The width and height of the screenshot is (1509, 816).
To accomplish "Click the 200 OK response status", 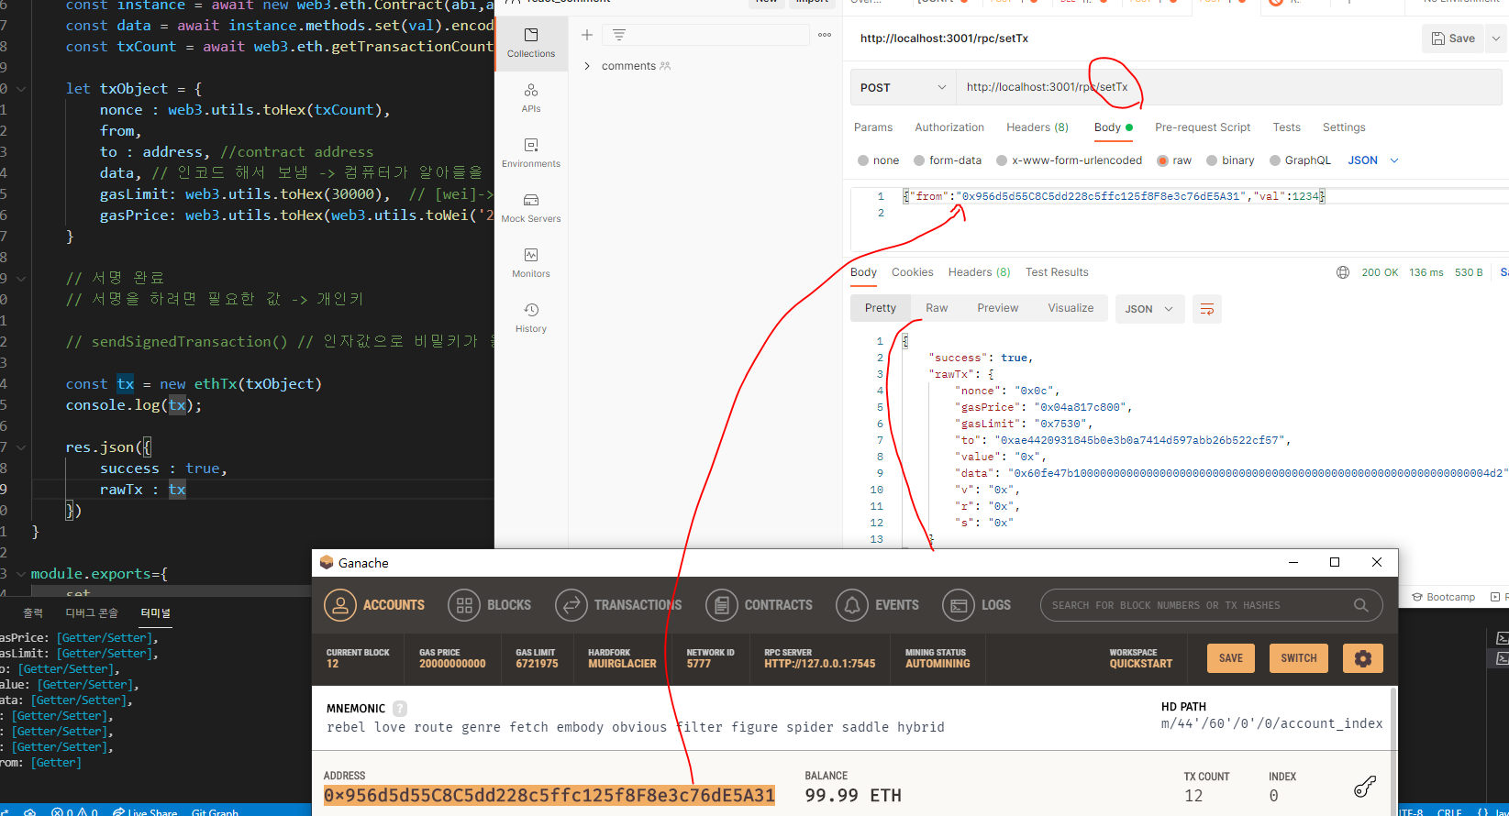I will point(1380,272).
